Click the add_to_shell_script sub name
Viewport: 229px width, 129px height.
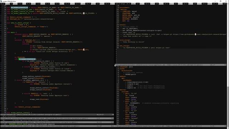click(20, 23)
